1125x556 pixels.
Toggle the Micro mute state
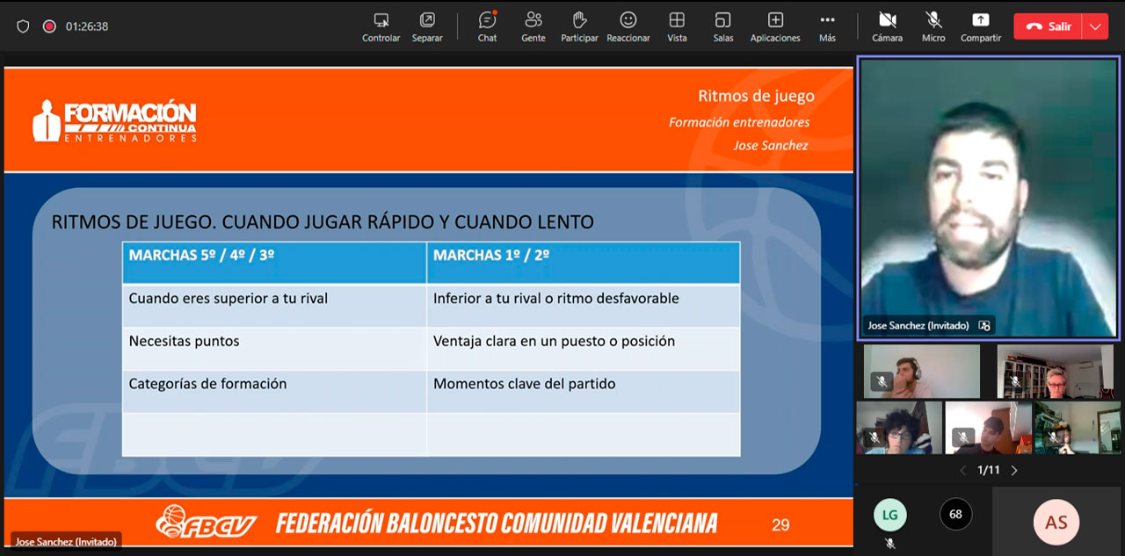coord(933,26)
